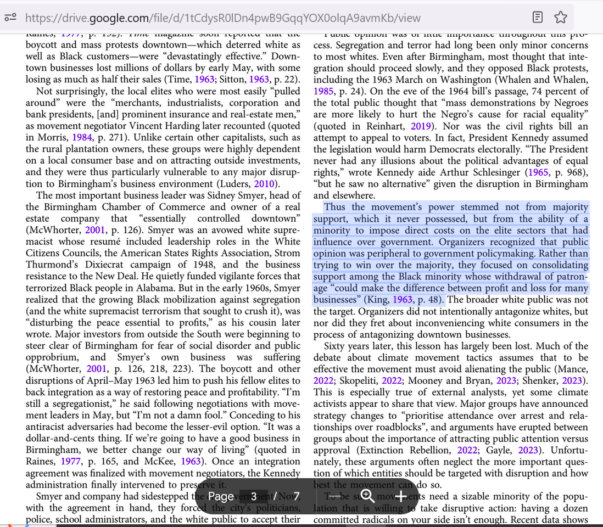603x527 pixels.
Task: Follow the Whalen and Whalen 1985 citation
Action: click(x=323, y=91)
